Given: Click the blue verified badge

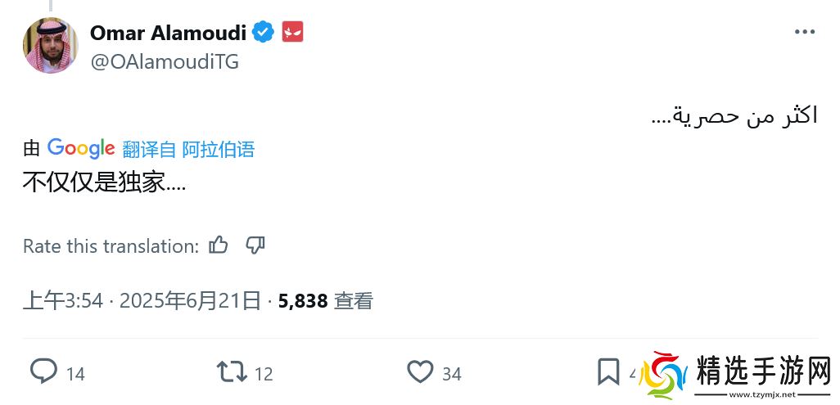Looking at the screenshot, I should click(263, 33).
